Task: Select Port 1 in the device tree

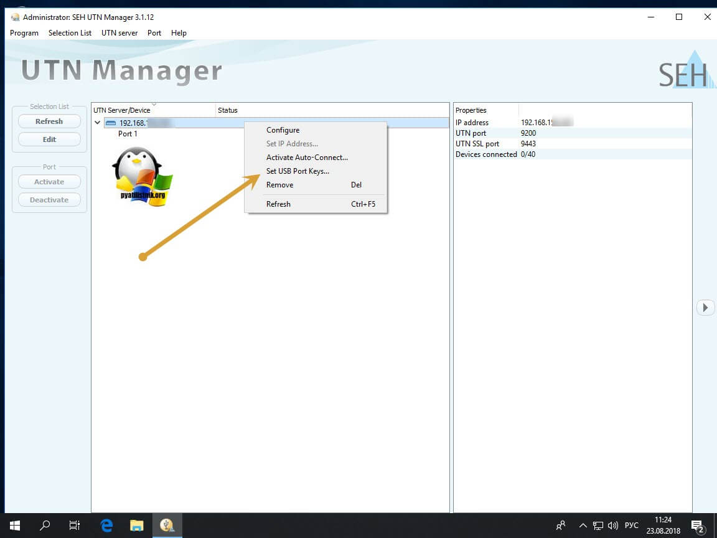Action: tap(128, 134)
